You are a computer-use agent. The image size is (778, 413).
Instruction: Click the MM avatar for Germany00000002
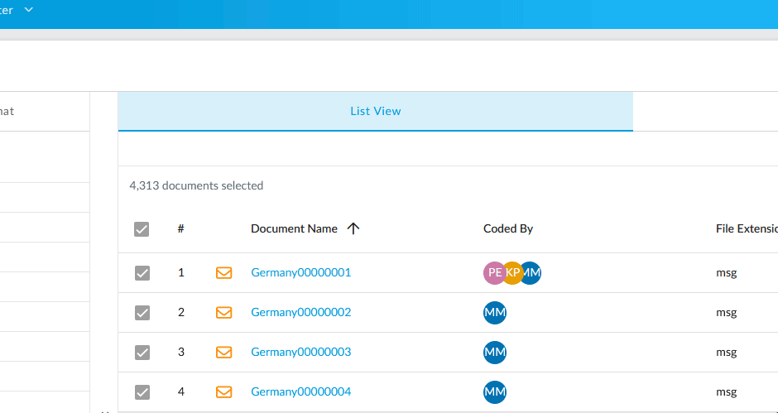click(x=494, y=312)
